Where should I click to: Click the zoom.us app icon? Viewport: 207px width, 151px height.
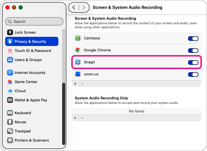click(x=78, y=74)
